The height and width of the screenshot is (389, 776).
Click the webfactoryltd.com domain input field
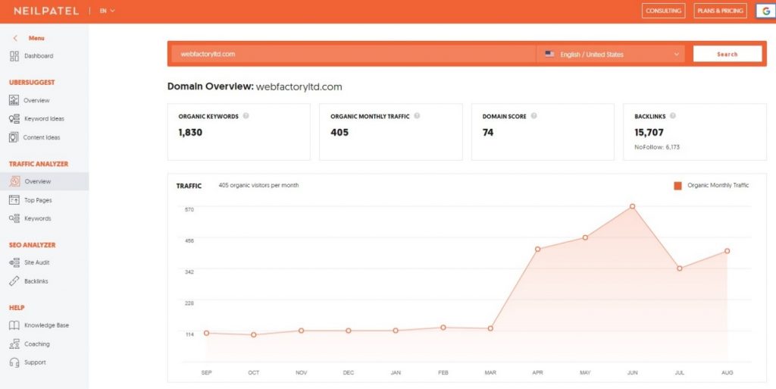point(353,54)
